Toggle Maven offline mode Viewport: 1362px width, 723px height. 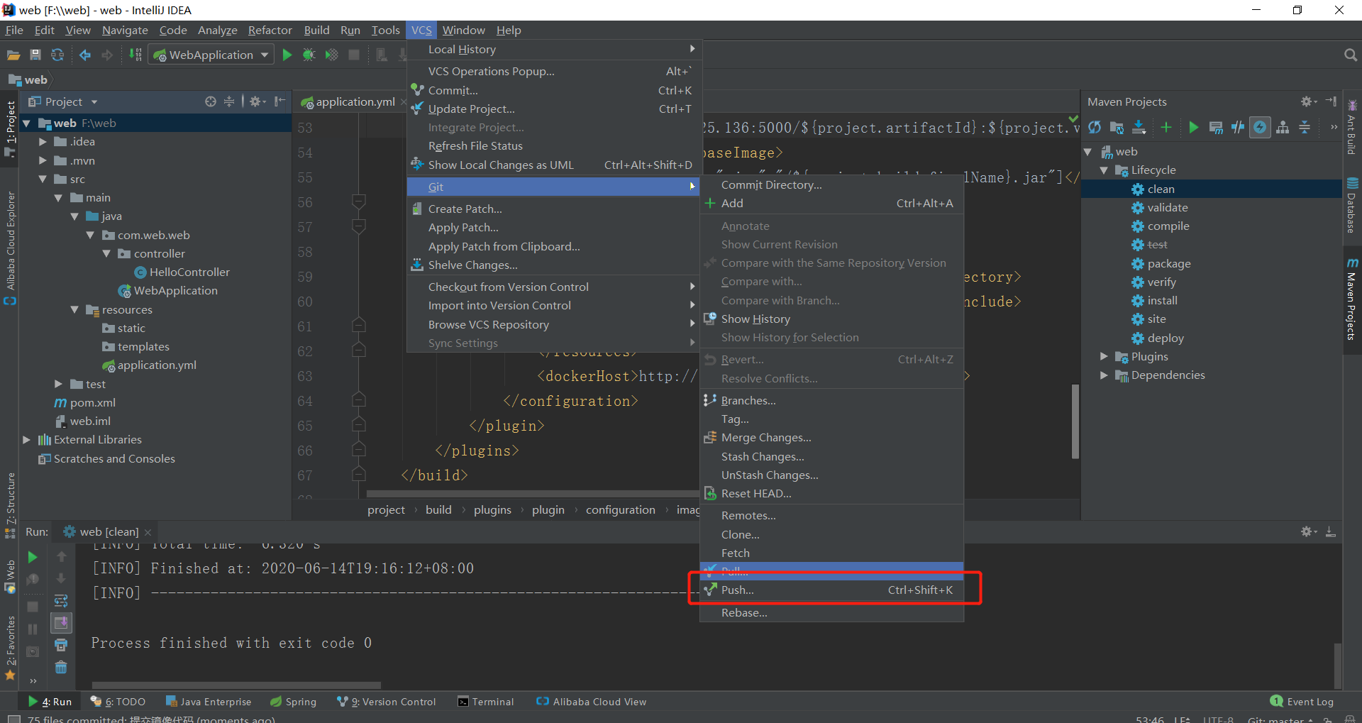[1238, 127]
